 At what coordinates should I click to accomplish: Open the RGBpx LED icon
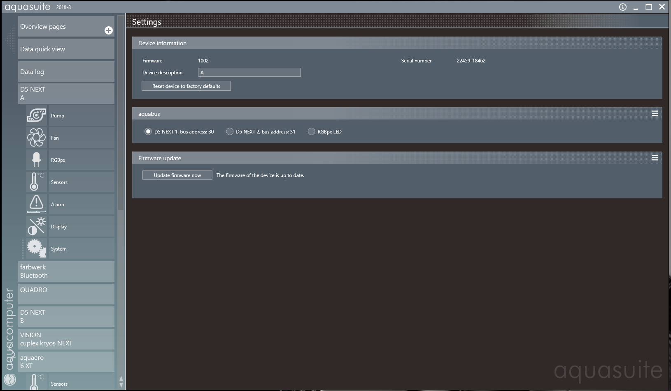(x=36, y=160)
